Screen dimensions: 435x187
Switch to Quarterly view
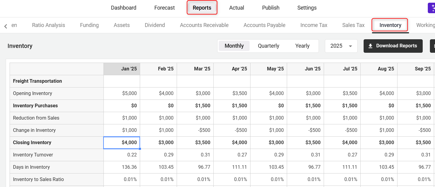point(268,46)
